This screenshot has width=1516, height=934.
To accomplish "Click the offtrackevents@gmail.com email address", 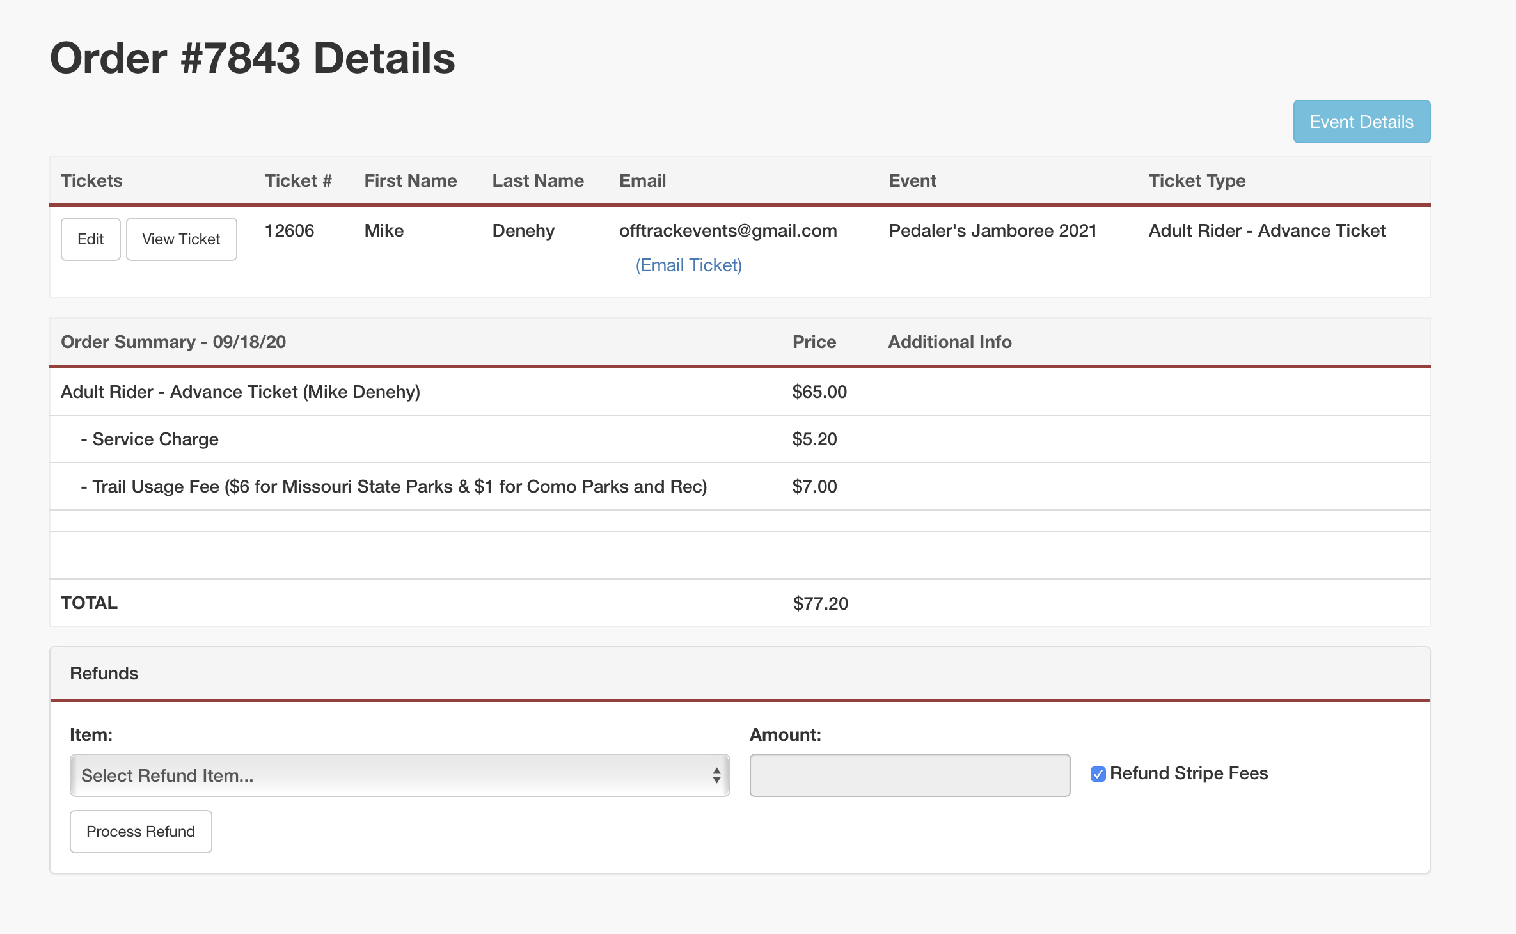I will point(727,230).
